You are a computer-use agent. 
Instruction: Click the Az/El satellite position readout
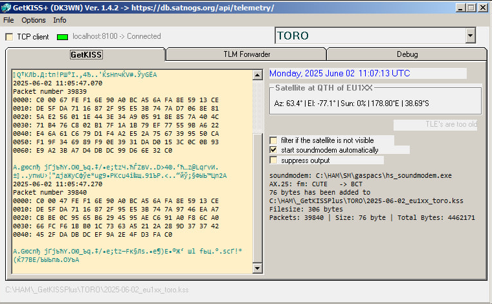tap(352, 103)
